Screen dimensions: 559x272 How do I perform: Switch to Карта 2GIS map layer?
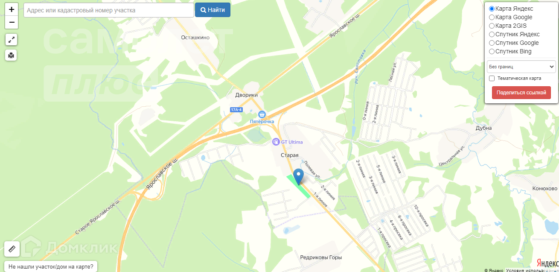tap(492, 26)
